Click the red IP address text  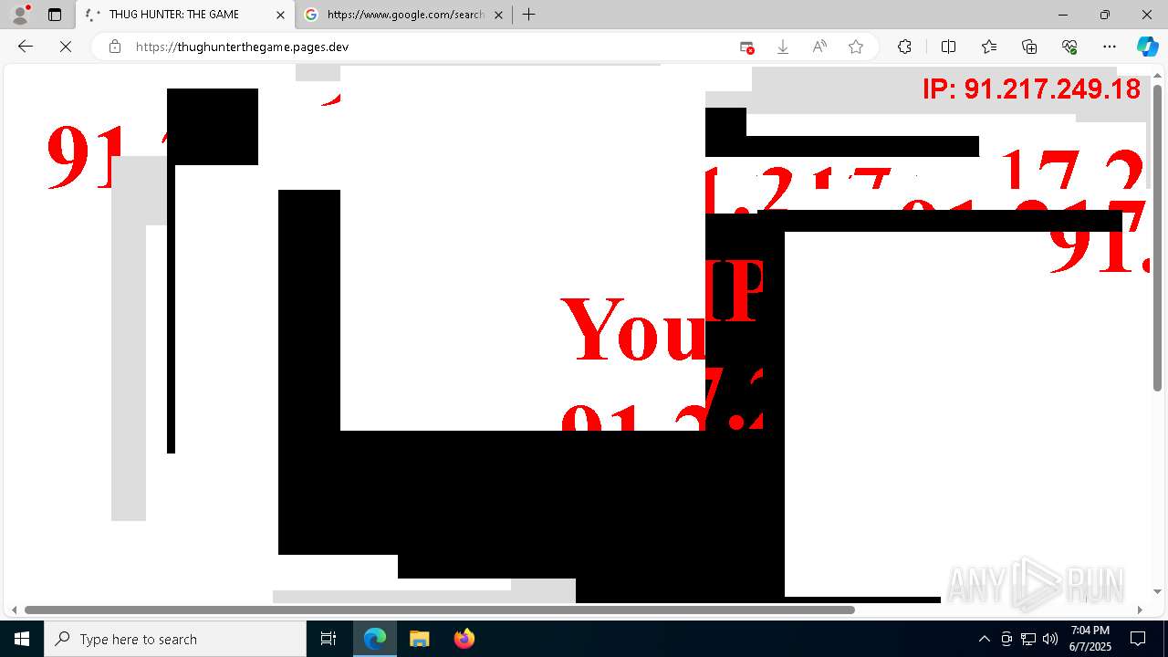[x=1031, y=89]
